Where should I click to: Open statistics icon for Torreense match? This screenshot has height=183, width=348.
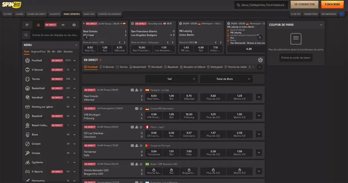pyautogui.click(x=132, y=146)
